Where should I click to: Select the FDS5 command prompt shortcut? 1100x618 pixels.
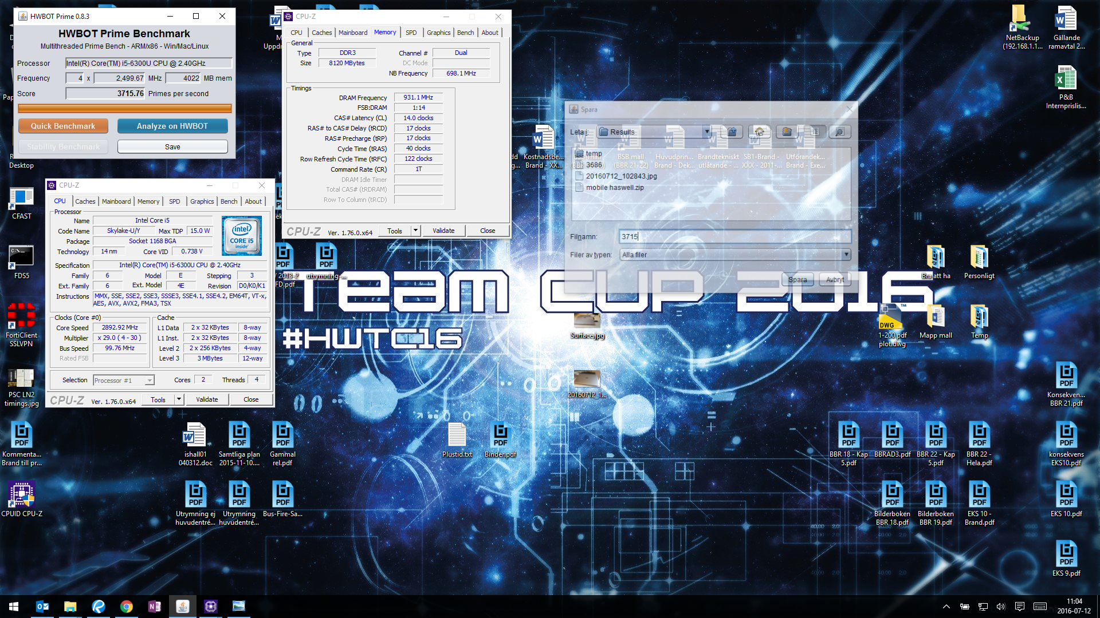(22, 263)
